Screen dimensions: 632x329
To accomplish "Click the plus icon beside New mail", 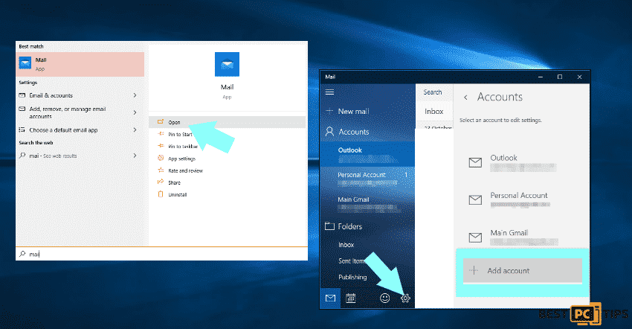I will tap(329, 111).
